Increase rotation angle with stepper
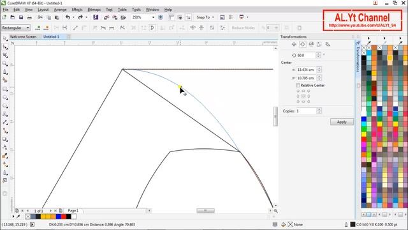 click(x=319, y=54)
